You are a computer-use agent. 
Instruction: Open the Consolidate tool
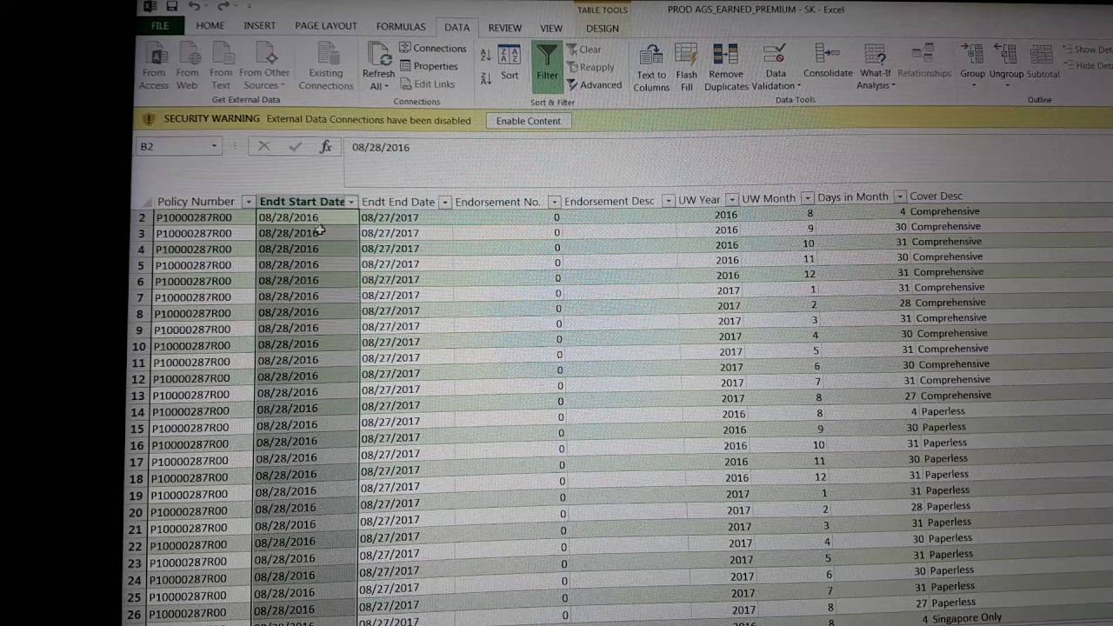828,62
